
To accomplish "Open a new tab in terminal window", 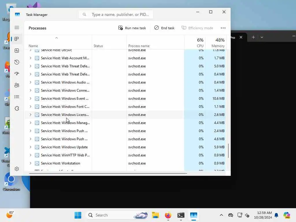I will 253,37.
